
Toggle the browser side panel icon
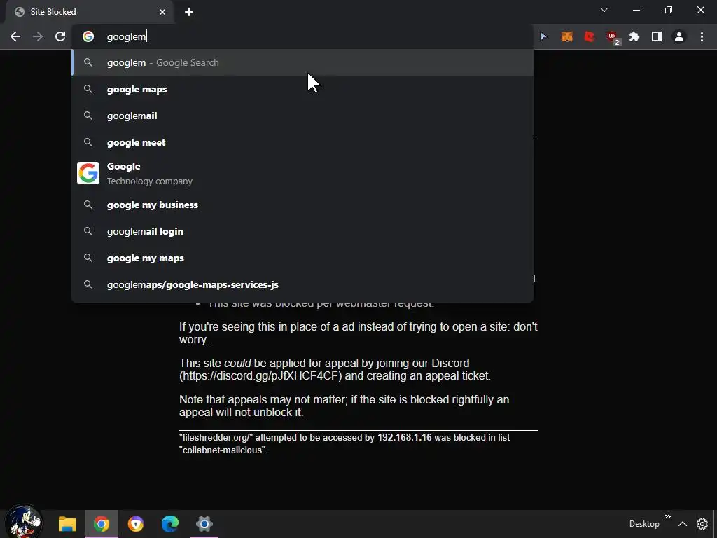pos(657,36)
